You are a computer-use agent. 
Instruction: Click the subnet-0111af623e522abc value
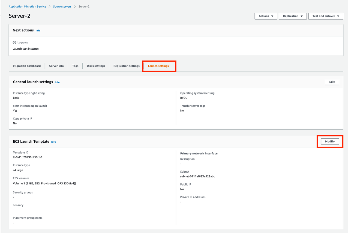pyautogui.click(x=197, y=176)
